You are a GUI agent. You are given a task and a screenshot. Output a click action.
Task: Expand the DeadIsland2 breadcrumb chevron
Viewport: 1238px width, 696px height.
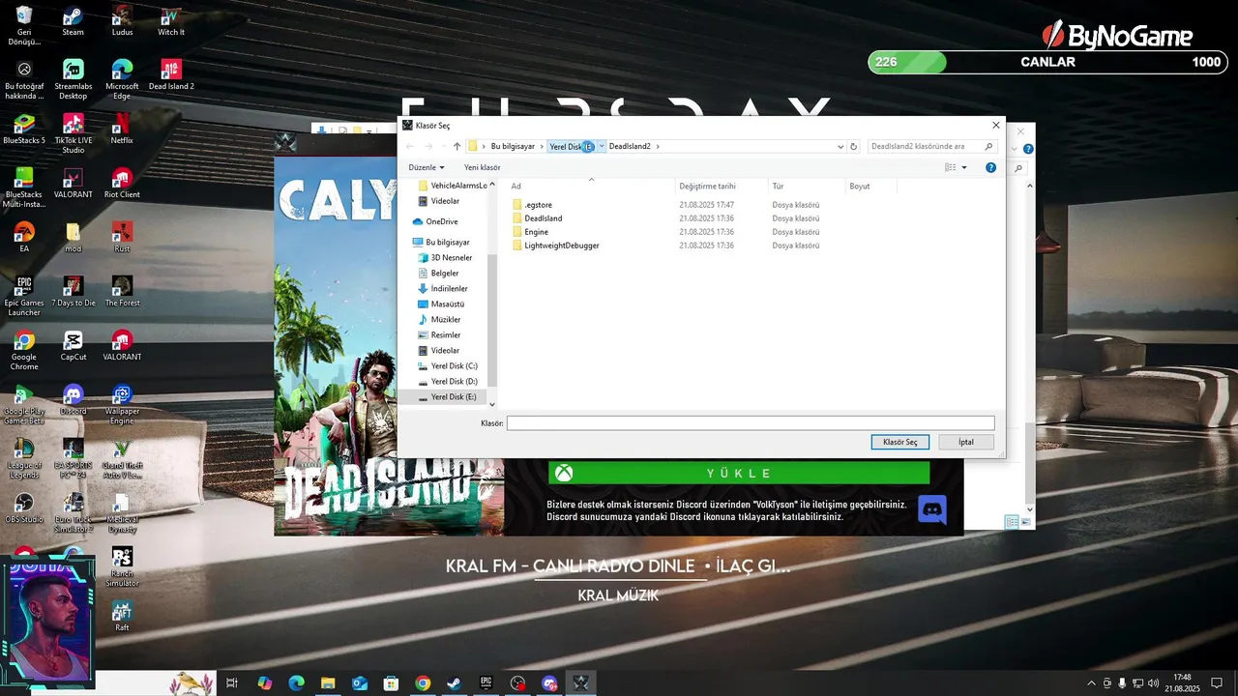pyautogui.click(x=658, y=146)
